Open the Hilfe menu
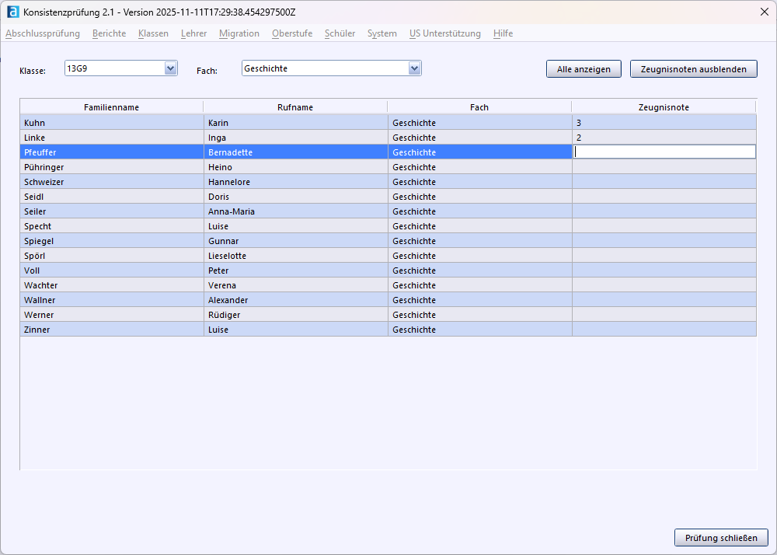The height and width of the screenshot is (555, 777). point(503,33)
